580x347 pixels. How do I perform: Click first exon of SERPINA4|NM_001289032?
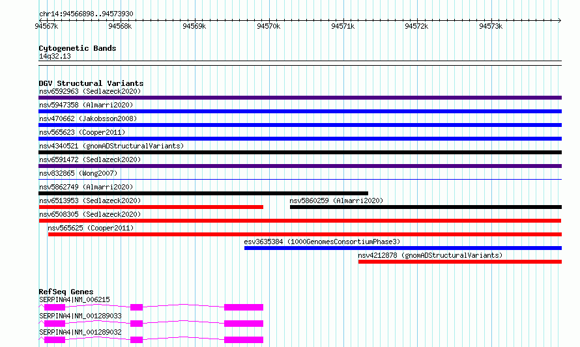[55, 340]
